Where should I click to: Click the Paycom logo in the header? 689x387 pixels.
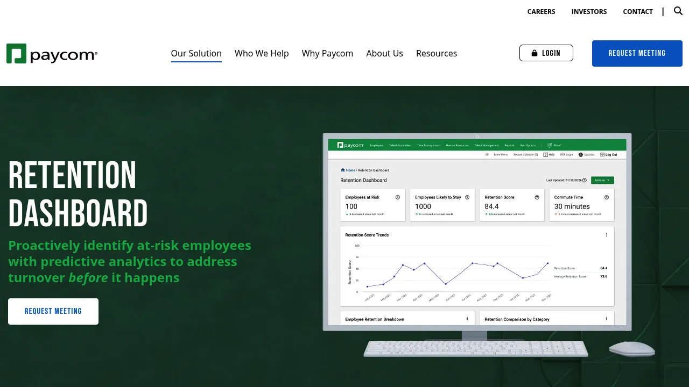[52, 54]
